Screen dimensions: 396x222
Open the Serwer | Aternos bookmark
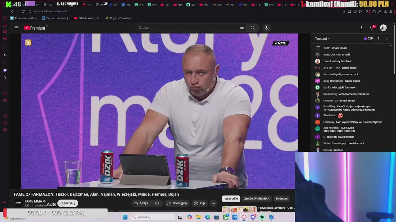pos(56,18)
